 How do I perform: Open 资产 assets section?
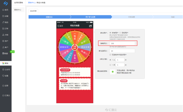(5, 41)
